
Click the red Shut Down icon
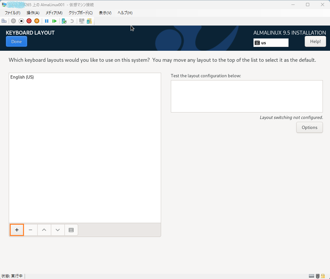coord(29,21)
